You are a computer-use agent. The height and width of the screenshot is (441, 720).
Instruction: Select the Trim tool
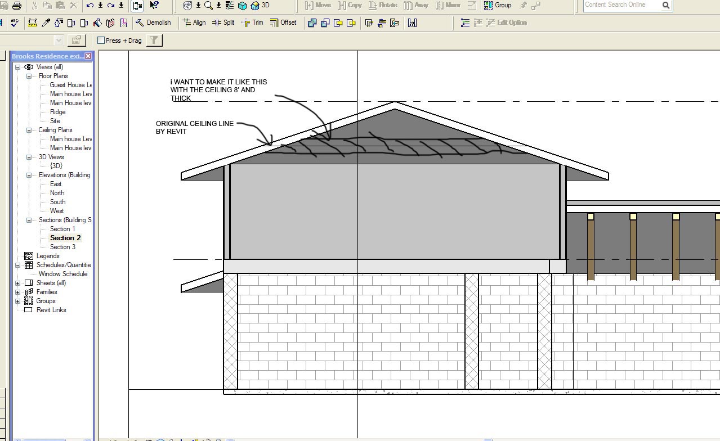click(x=252, y=22)
